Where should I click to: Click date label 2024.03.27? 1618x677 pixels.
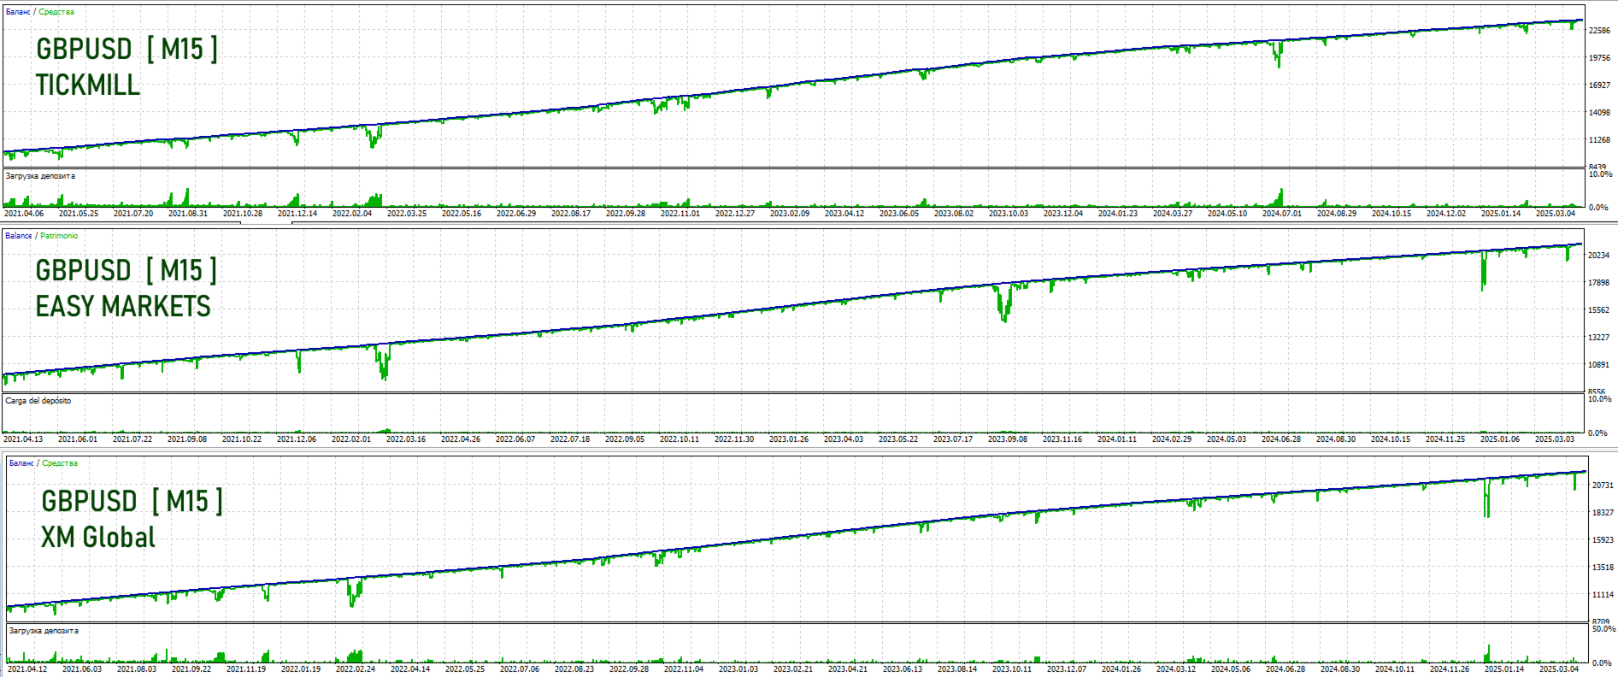coord(1173,214)
